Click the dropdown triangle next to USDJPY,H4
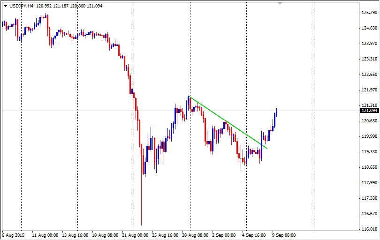 (5, 6)
